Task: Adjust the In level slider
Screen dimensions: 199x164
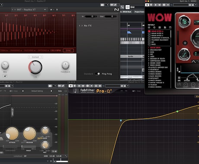Action: pos(91,16)
